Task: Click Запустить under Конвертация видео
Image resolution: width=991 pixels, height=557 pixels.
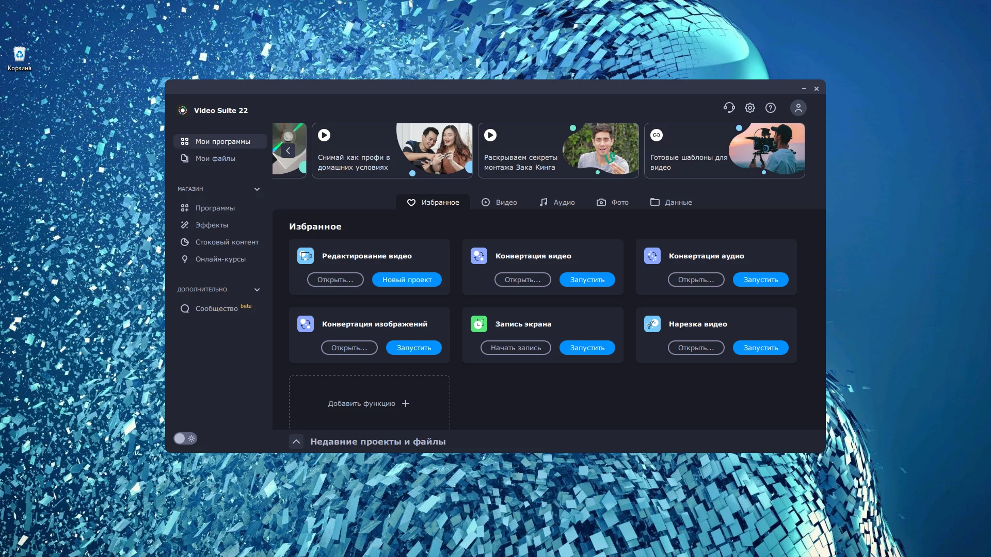Action: point(587,280)
